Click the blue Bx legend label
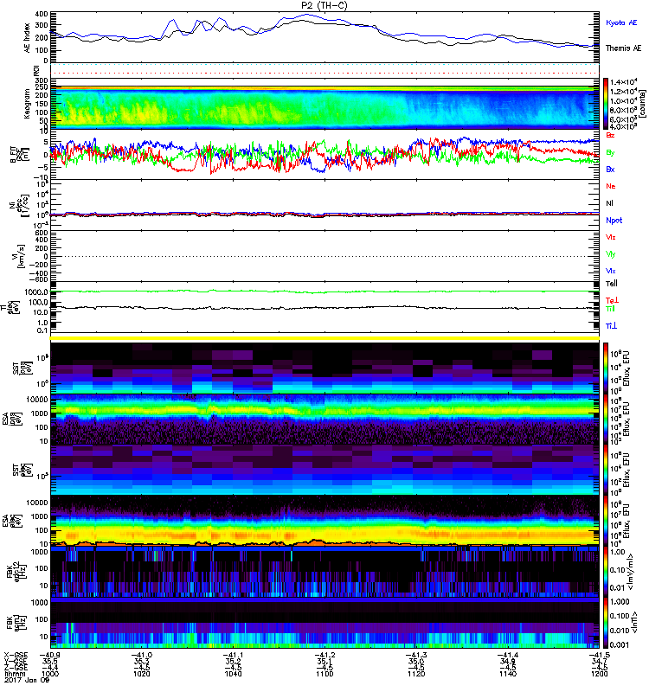The width and height of the screenshot is (649, 692). pyautogui.click(x=610, y=169)
